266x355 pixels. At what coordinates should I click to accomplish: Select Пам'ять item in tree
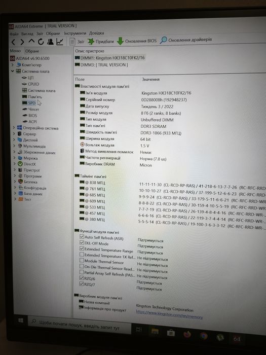[x=32, y=97]
